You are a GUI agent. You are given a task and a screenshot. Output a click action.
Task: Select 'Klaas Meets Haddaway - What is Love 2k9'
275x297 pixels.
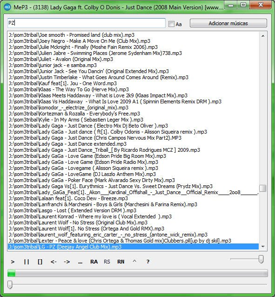[x=134, y=95]
